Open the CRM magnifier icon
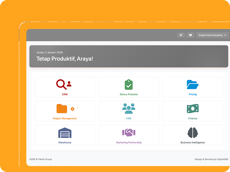The image size is (230, 172). [61, 85]
